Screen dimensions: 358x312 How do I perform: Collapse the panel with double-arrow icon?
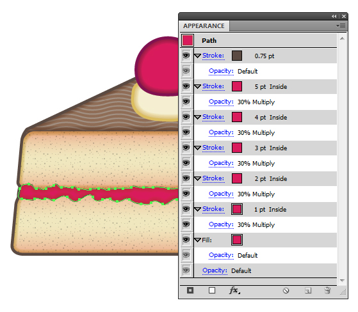[334, 16]
